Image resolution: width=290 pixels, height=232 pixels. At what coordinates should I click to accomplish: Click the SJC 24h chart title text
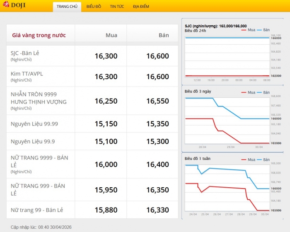click(x=215, y=26)
